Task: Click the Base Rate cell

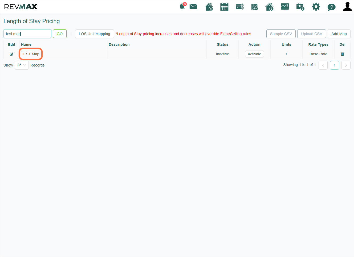Action: tap(318, 54)
